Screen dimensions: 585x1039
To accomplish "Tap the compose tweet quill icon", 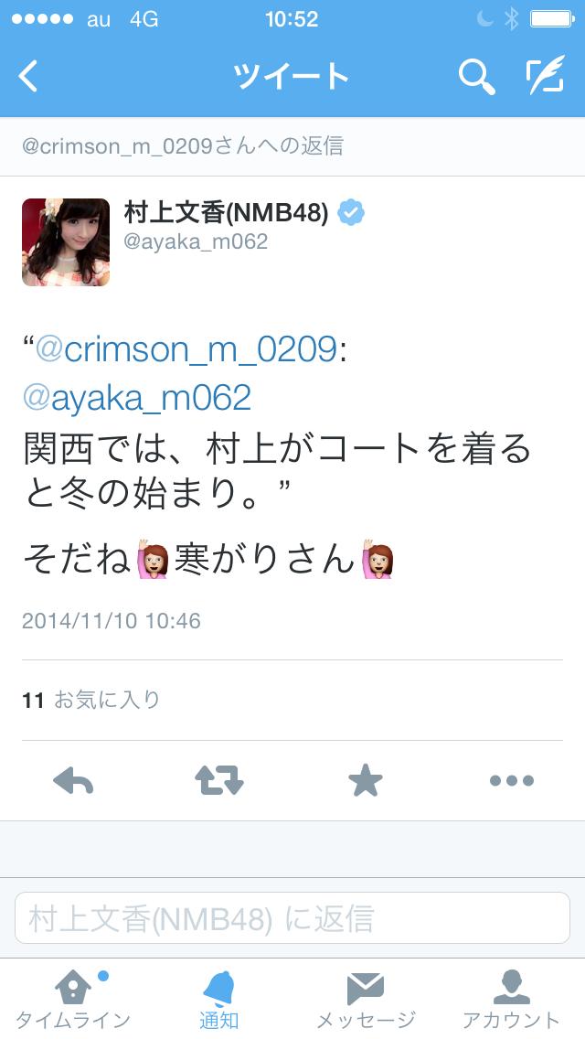I will click(x=546, y=75).
